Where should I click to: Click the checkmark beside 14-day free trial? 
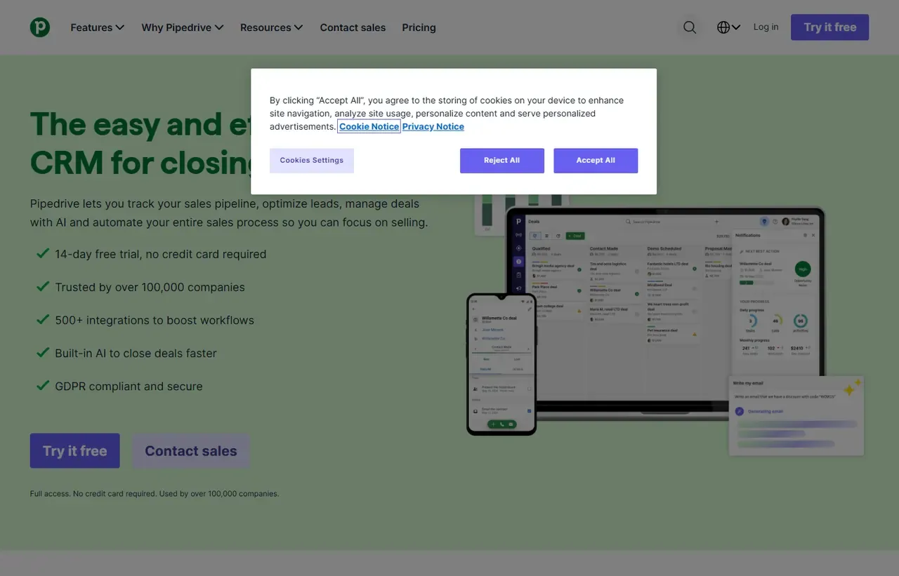(43, 253)
